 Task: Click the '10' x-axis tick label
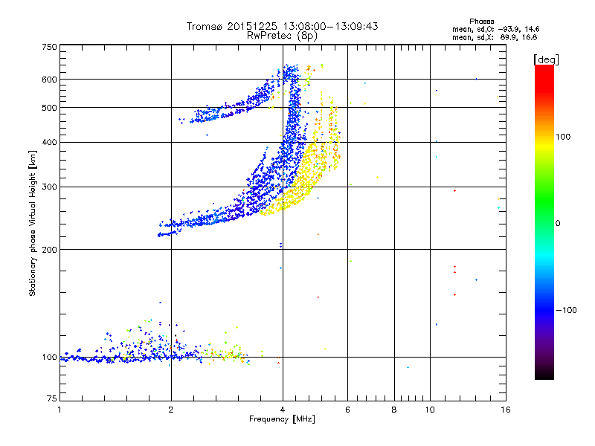coord(430,410)
